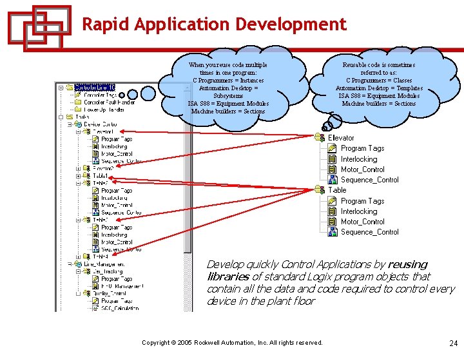Expand the Table1 program node
Screen dimensions: 464x348
point(78,176)
